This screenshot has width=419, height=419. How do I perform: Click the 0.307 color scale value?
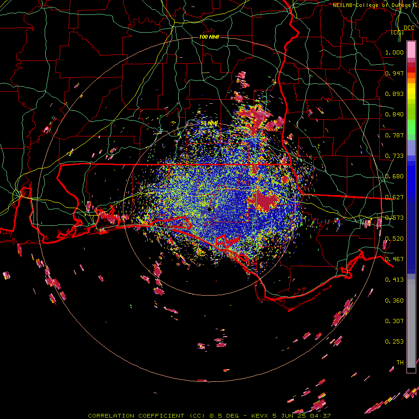point(394,321)
